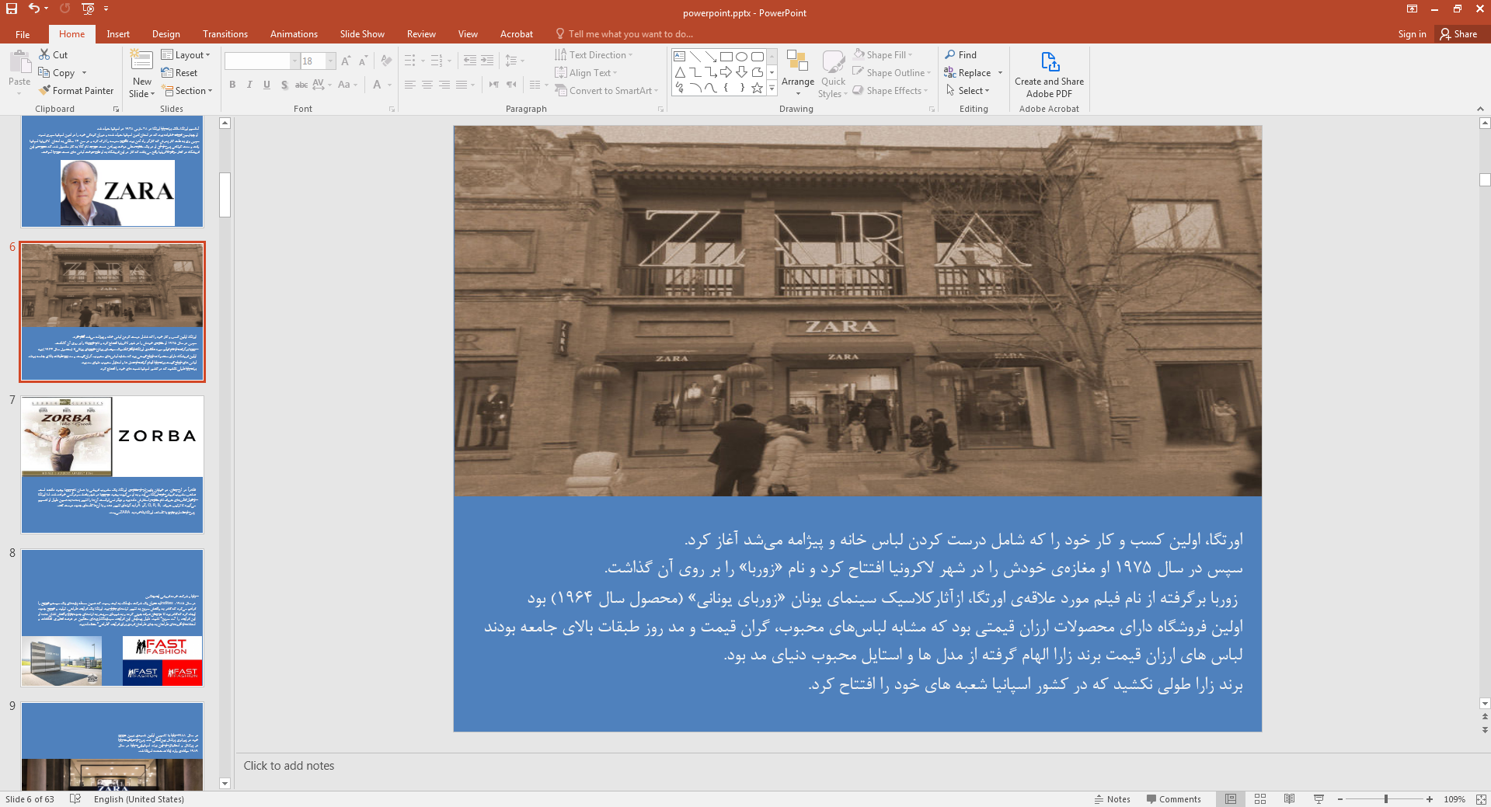Increase the font size
Screen dimensions: 1491x807
tap(346, 61)
